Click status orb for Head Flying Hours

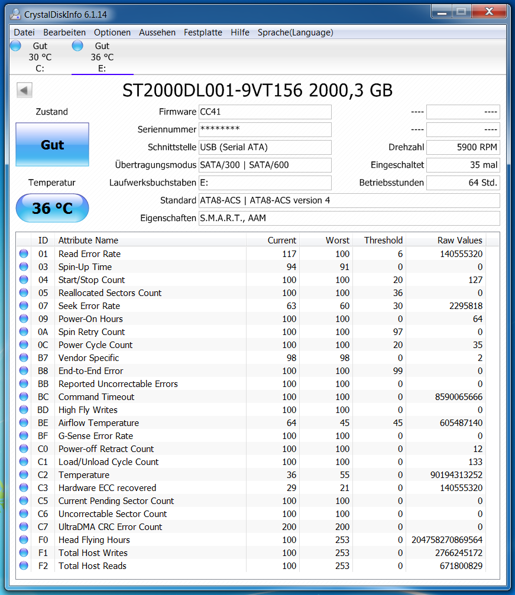pyautogui.click(x=24, y=539)
